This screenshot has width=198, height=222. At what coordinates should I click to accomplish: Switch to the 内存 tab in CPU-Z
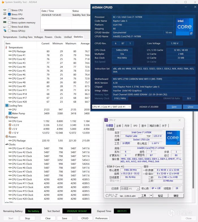pos(127,126)
